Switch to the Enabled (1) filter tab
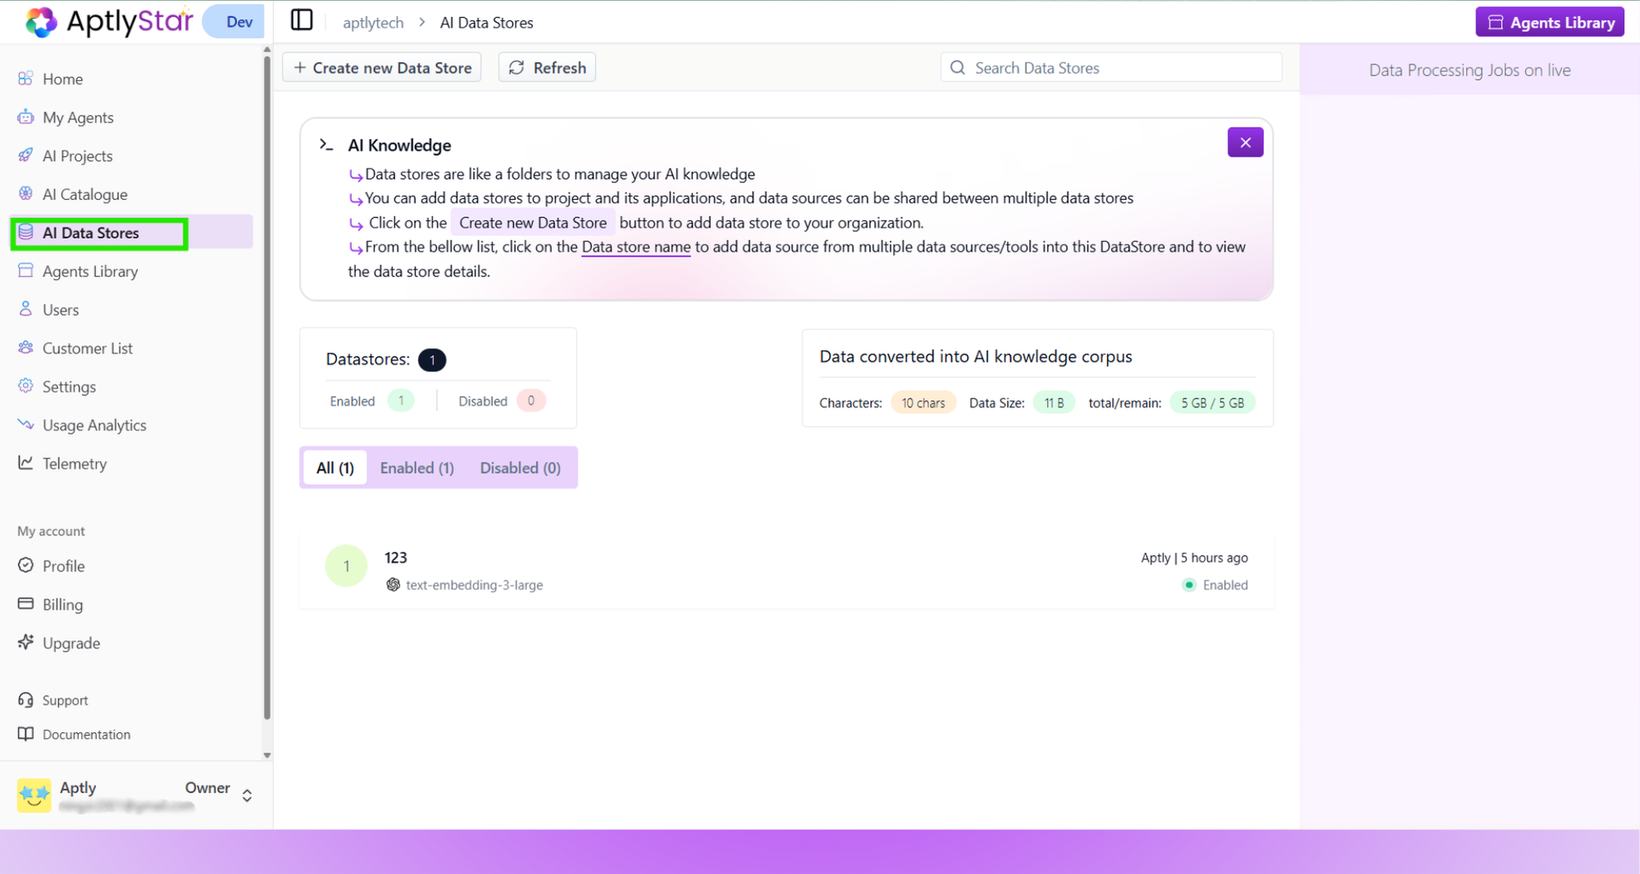 pos(417,467)
